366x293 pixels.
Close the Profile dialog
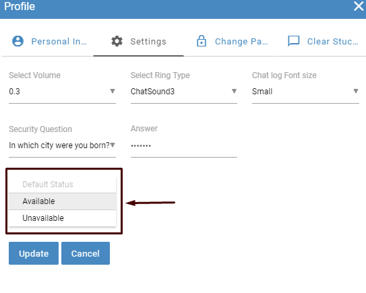[359, 6]
